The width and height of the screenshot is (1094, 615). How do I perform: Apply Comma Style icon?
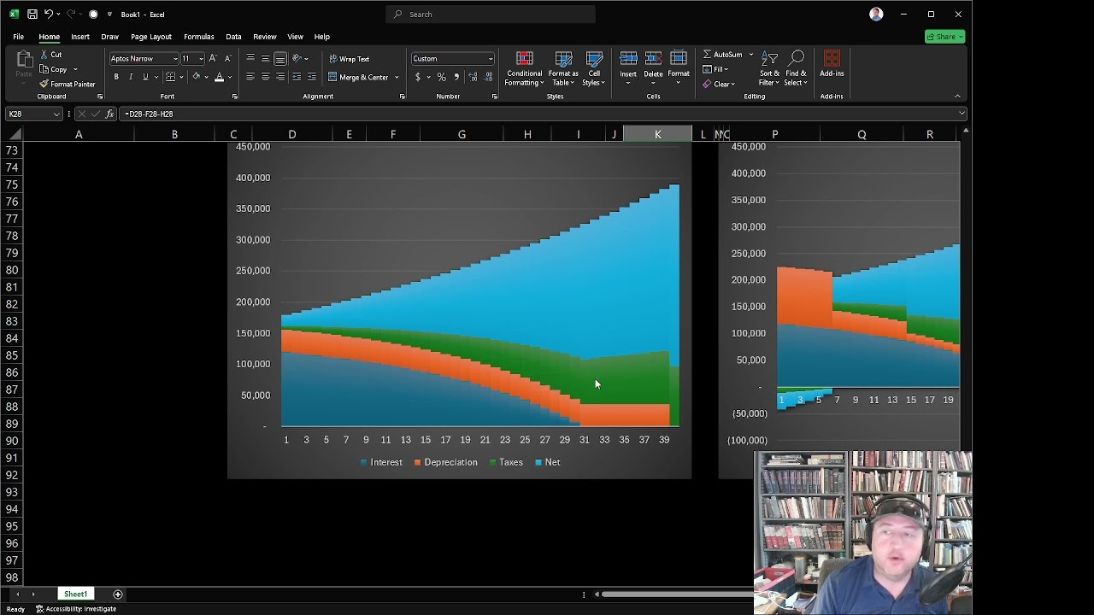tap(456, 77)
